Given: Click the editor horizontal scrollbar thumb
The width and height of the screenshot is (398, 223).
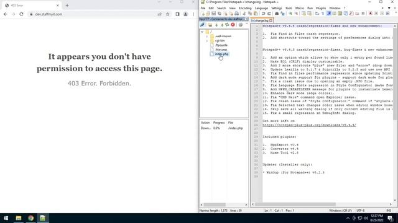Looking at the screenshot, I should pos(295,204).
